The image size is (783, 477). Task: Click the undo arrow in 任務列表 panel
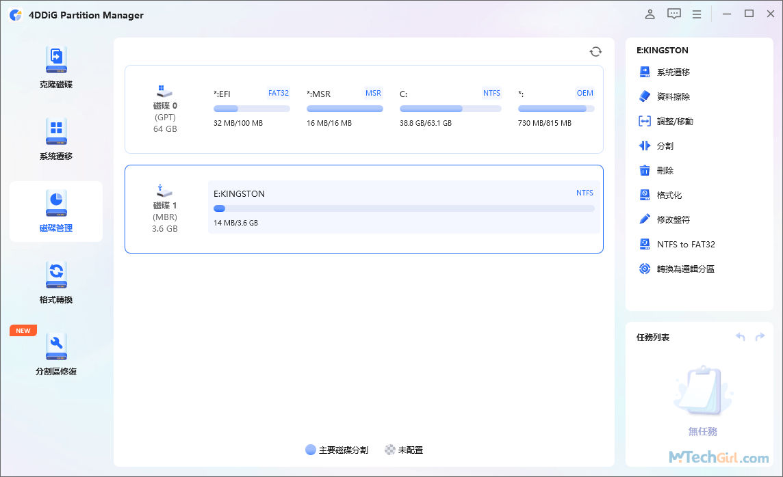click(x=740, y=336)
